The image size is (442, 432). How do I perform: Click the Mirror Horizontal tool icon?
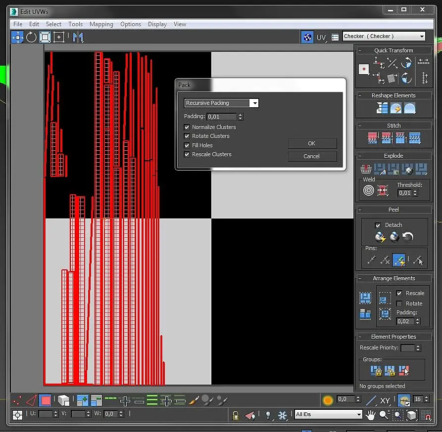(78, 37)
